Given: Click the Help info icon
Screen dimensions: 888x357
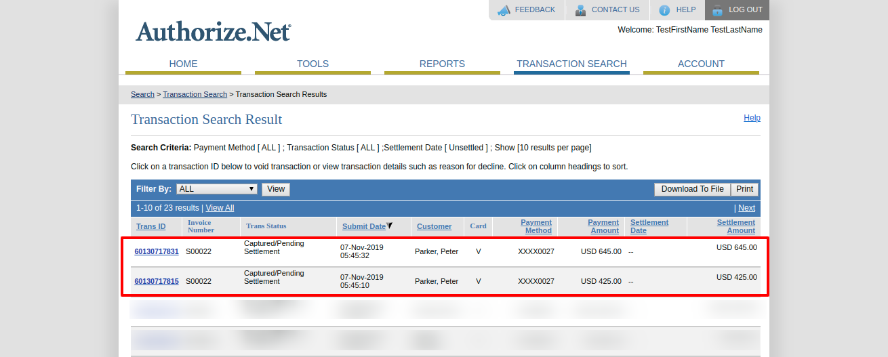Looking at the screenshot, I should pyautogui.click(x=664, y=10).
